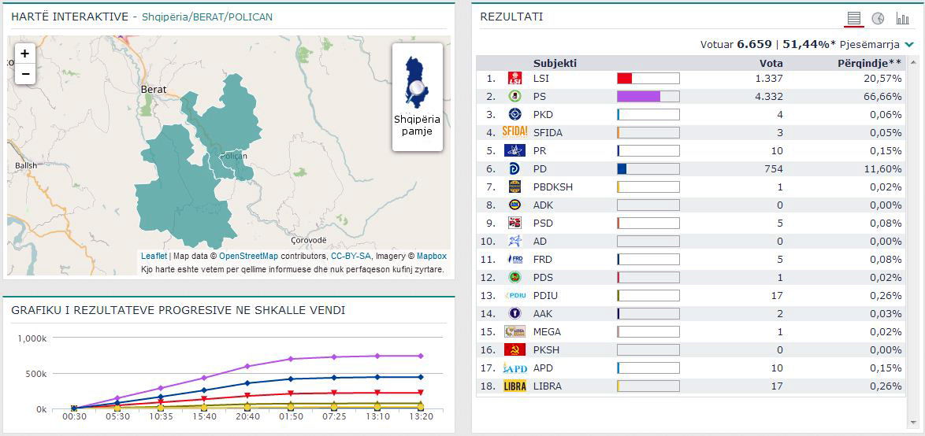Expand the Pjesëmarrja dropdown arrow
The height and width of the screenshot is (436, 925).
click(909, 45)
